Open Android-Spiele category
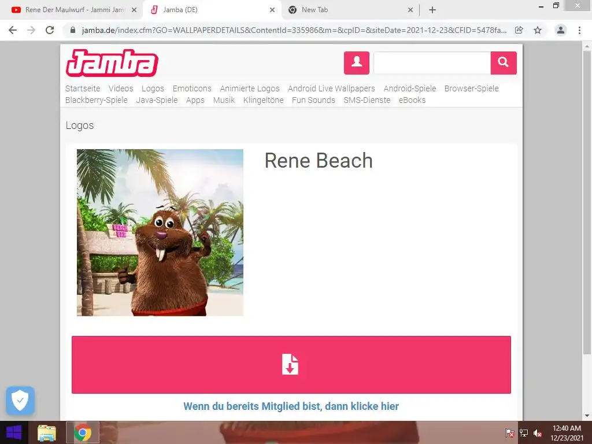 410,88
